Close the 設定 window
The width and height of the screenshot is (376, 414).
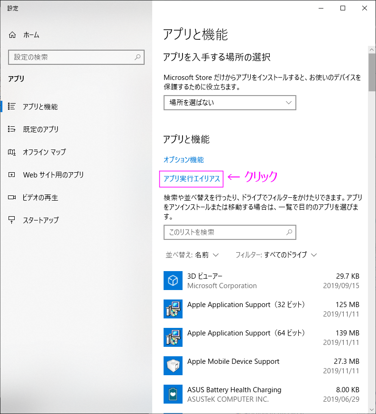[x=364, y=8]
